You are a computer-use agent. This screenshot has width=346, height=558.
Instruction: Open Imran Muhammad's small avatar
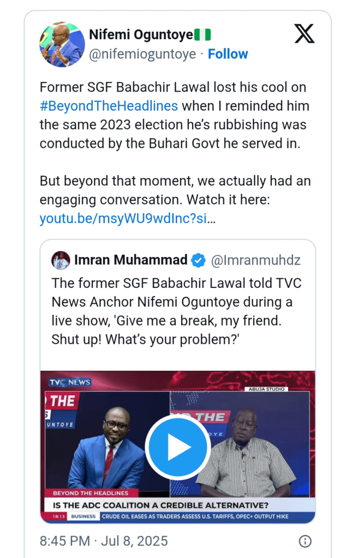tap(61, 261)
